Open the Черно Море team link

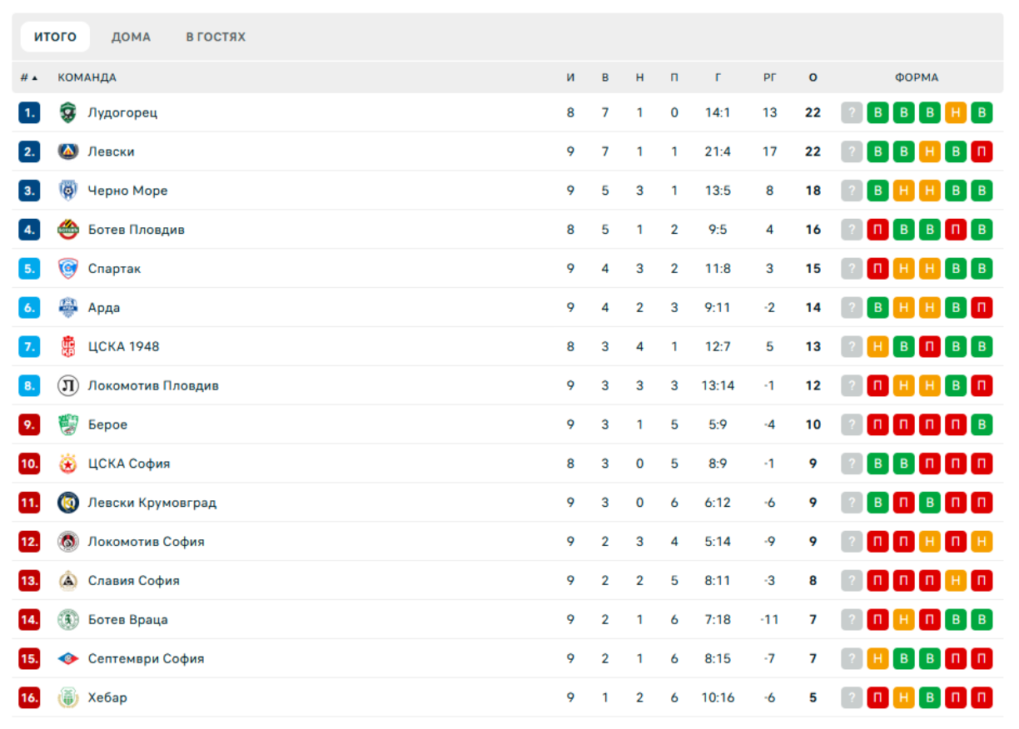tap(127, 191)
